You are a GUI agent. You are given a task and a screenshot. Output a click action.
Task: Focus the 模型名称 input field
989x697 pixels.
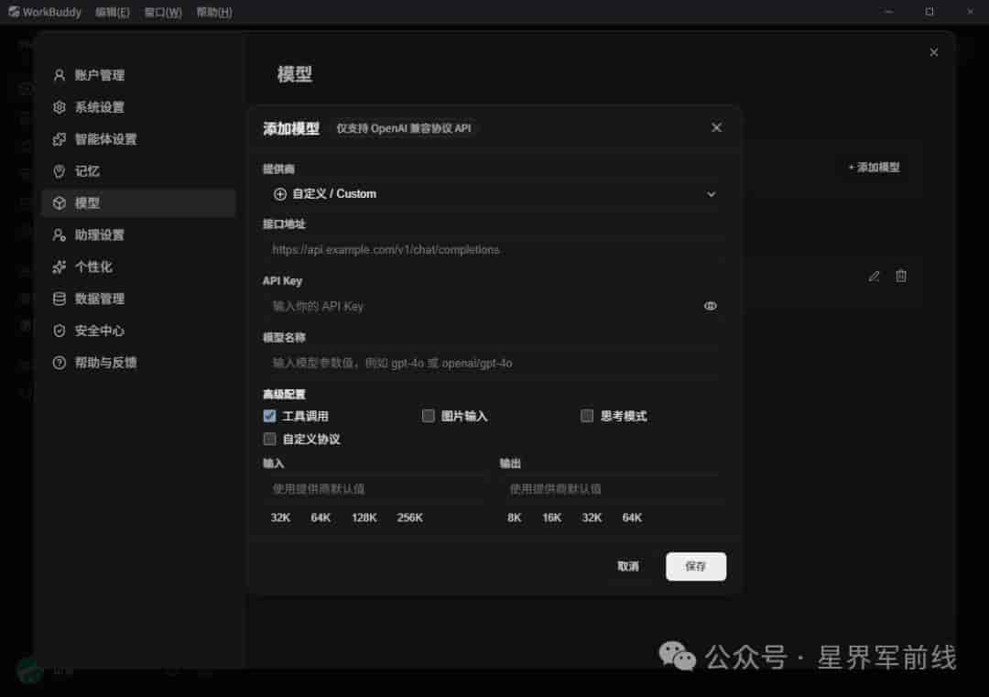[x=494, y=364]
